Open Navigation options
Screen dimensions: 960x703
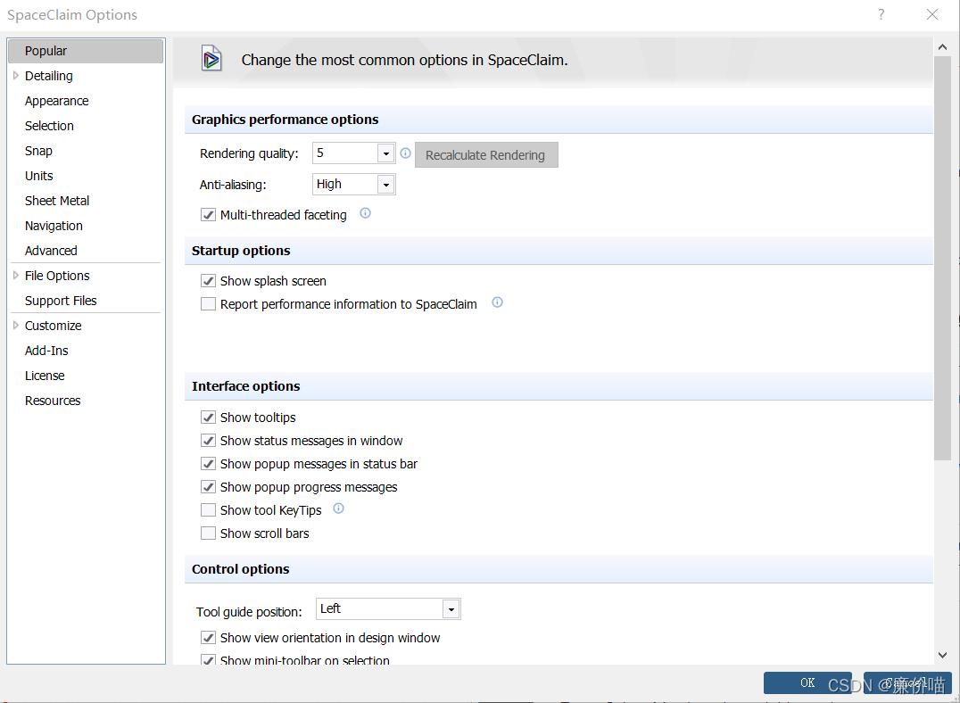click(x=54, y=226)
